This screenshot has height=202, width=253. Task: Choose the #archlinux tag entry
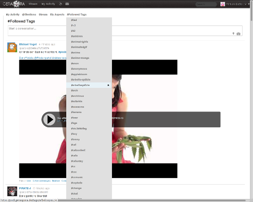coord(77,96)
